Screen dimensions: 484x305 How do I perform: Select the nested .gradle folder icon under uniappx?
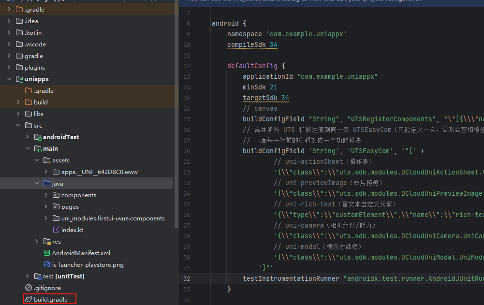tap(29, 91)
